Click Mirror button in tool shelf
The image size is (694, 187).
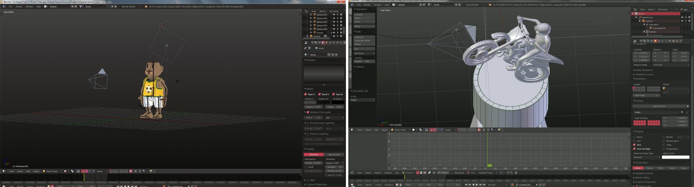pyautogui.click(x=364, y=26)
